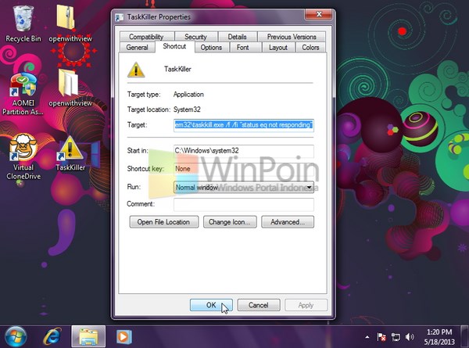Select the AOMEI Partition Assistant shortcut
Image resolution: width=469 pixels, height=348 pixels.
[23, 93]
